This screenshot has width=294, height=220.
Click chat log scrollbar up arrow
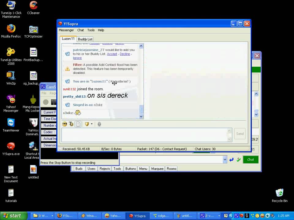click(x=141, y=46)
